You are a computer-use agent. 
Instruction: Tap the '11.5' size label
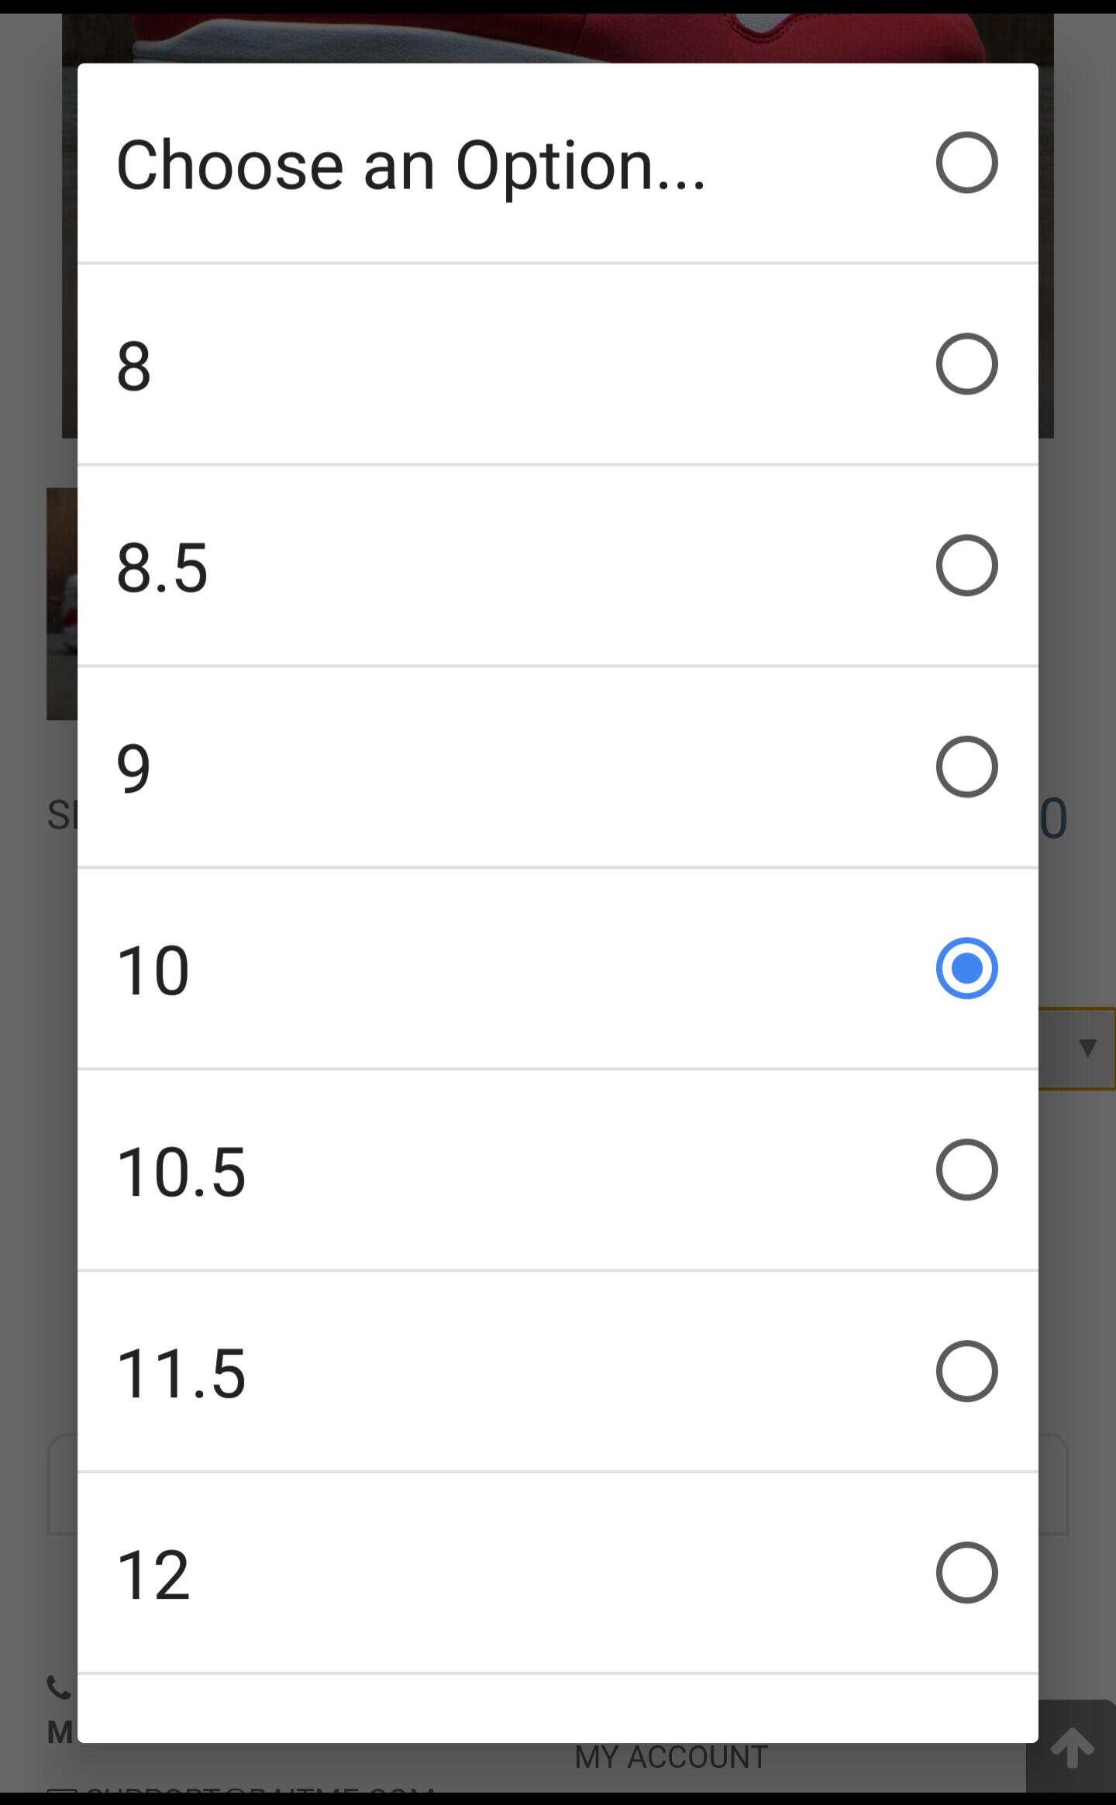point(181,1373)
